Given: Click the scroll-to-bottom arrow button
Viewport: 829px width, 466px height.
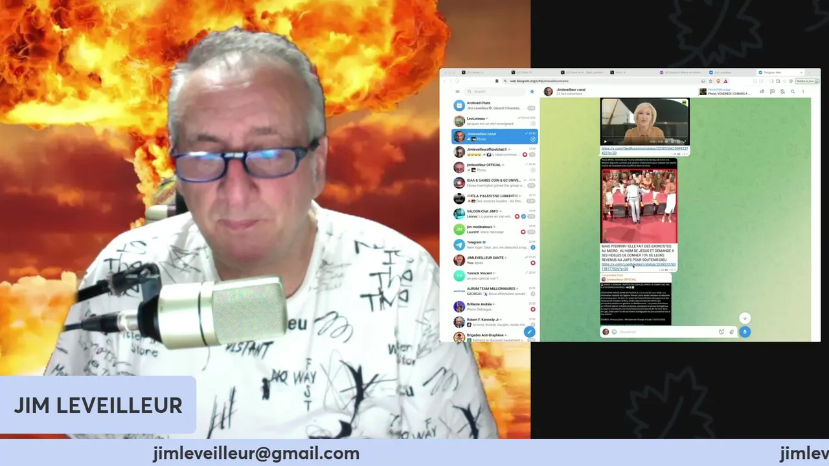Looking at the screenshot, I should 745,318.
